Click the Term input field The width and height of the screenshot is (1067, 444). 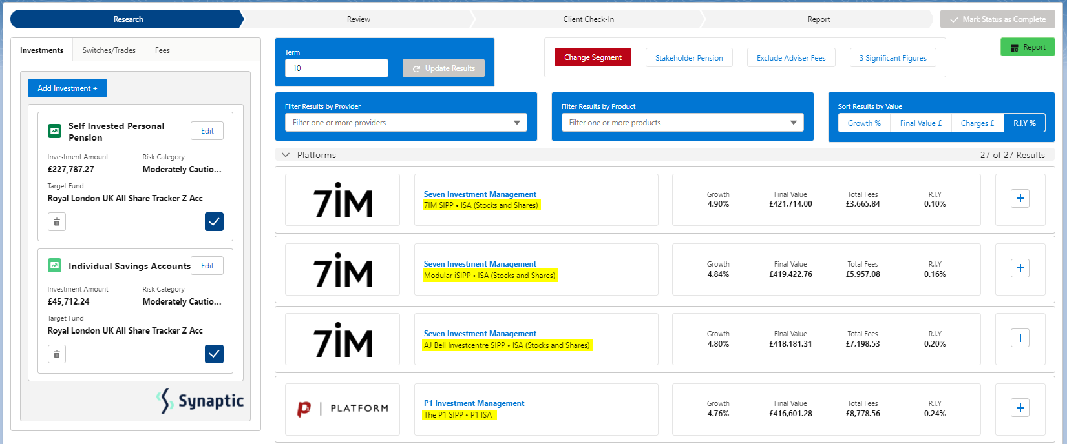[x=336, y=68]
